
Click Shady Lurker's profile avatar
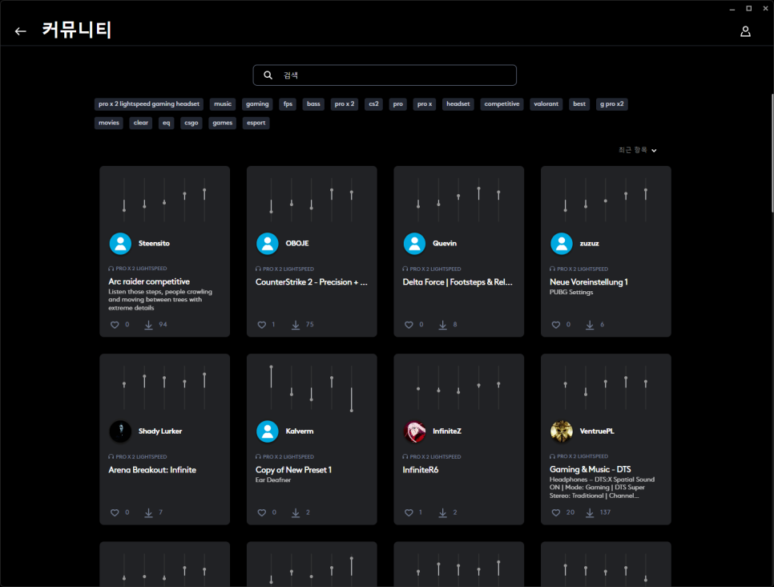(x=120, y=431)
